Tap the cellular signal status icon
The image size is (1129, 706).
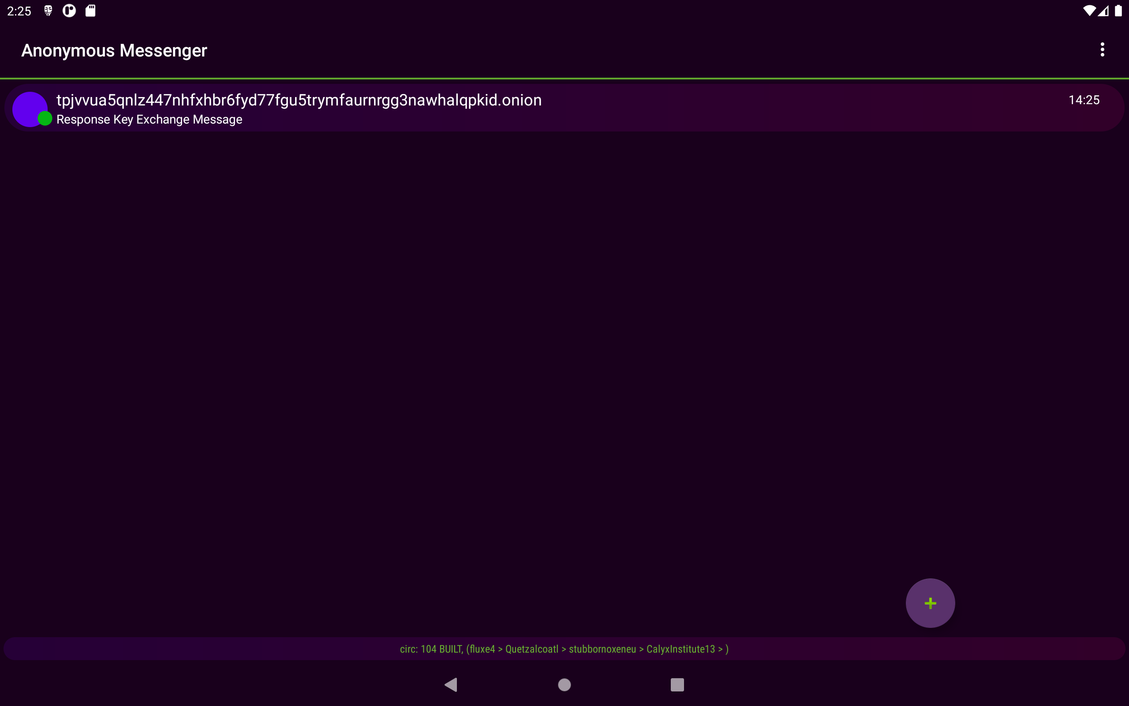tap(1103, 11)
